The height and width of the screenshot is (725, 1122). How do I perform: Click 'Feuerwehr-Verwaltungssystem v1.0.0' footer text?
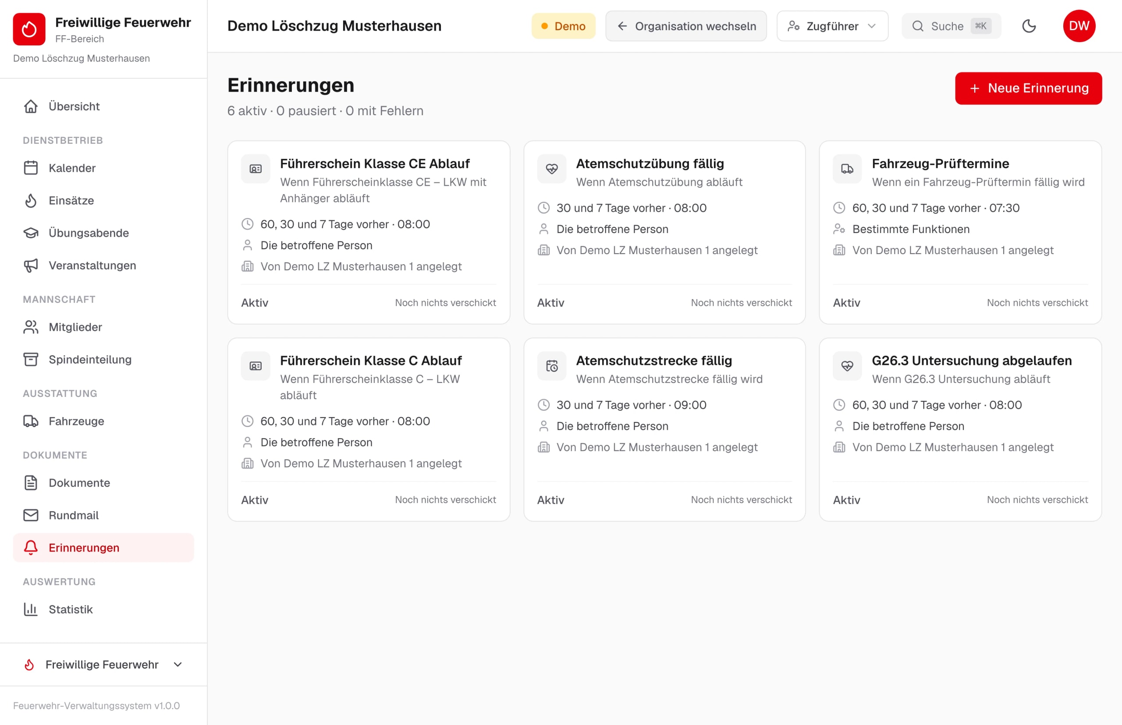click(x=96, y=706)
